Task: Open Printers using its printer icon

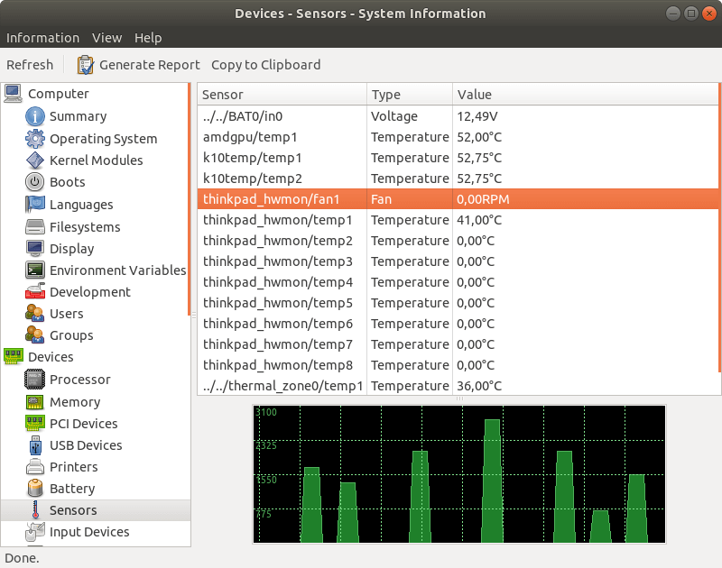Action: (35, 467)
